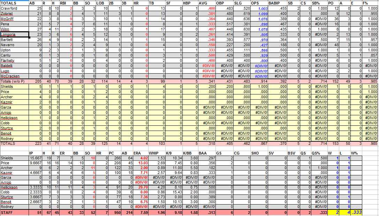Viewport: 379px width, 216px height.
Task: Select the Baldelli name cell
Action: coord(15,66)
